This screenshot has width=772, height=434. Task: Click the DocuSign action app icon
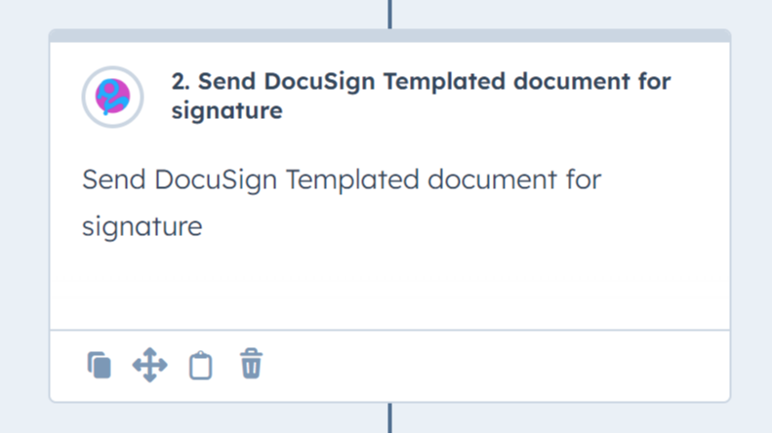112,97
